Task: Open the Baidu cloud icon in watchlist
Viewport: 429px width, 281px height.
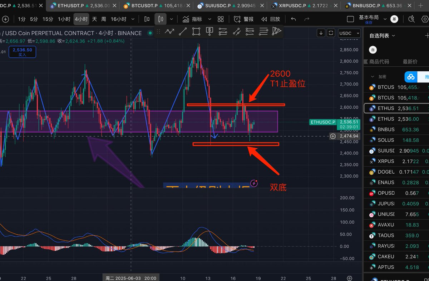Action: pyautogui.click(x=411, y=77)
